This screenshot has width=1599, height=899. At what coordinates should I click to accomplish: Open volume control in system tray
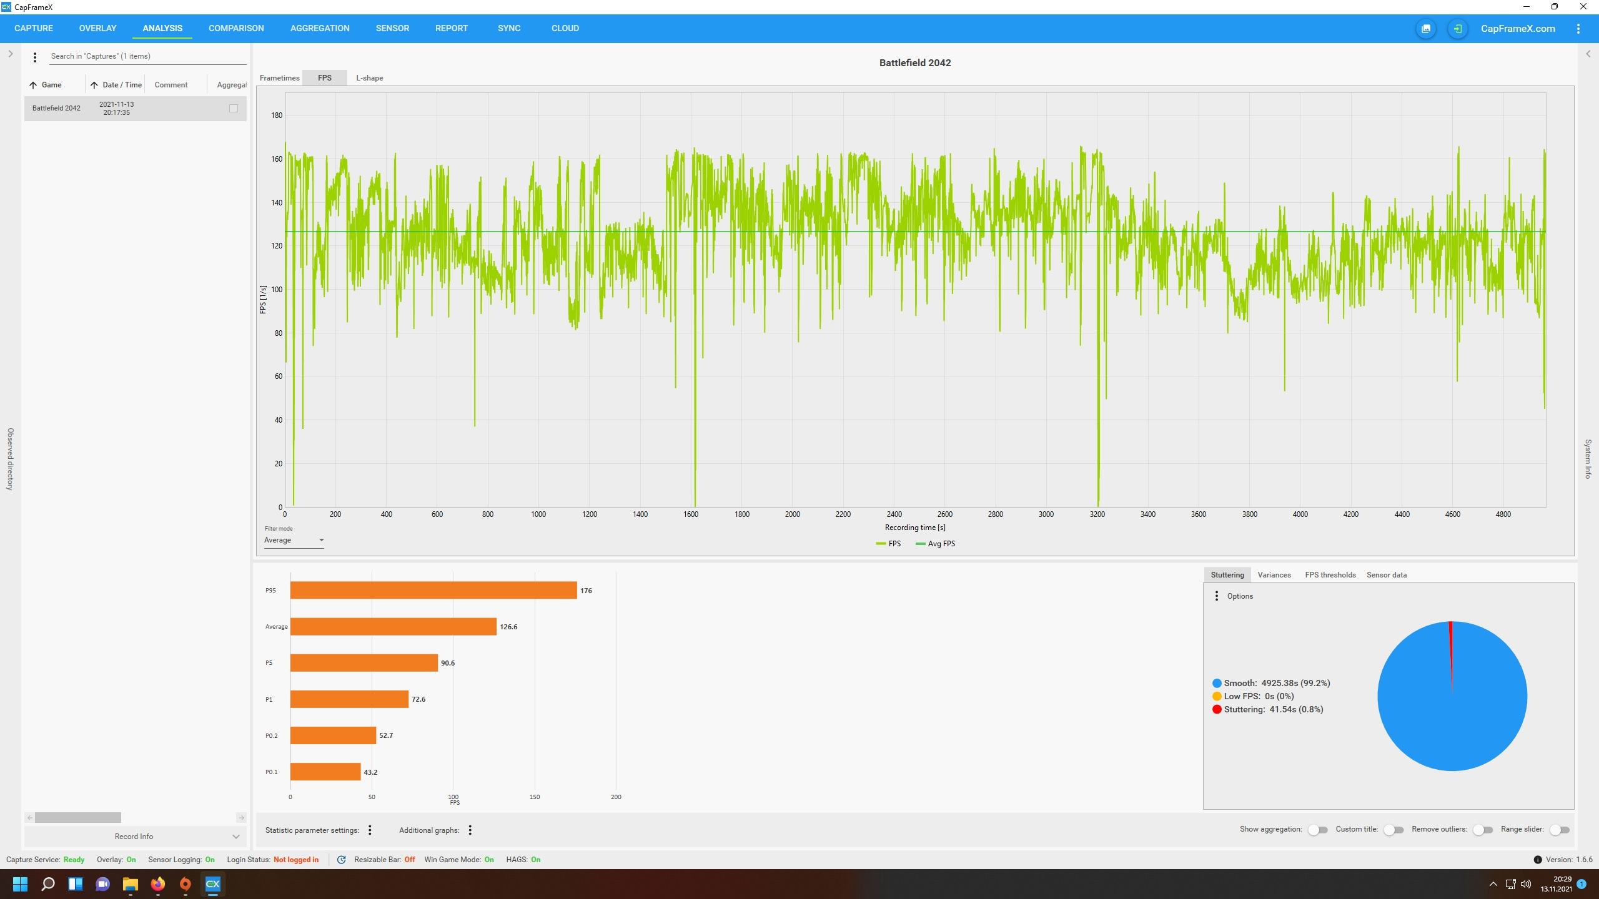pyautogui.click(x=1526, y=884)
